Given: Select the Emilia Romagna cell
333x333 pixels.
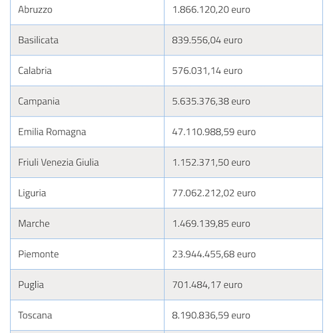Looking at the screenshot, I should [87, 132].
